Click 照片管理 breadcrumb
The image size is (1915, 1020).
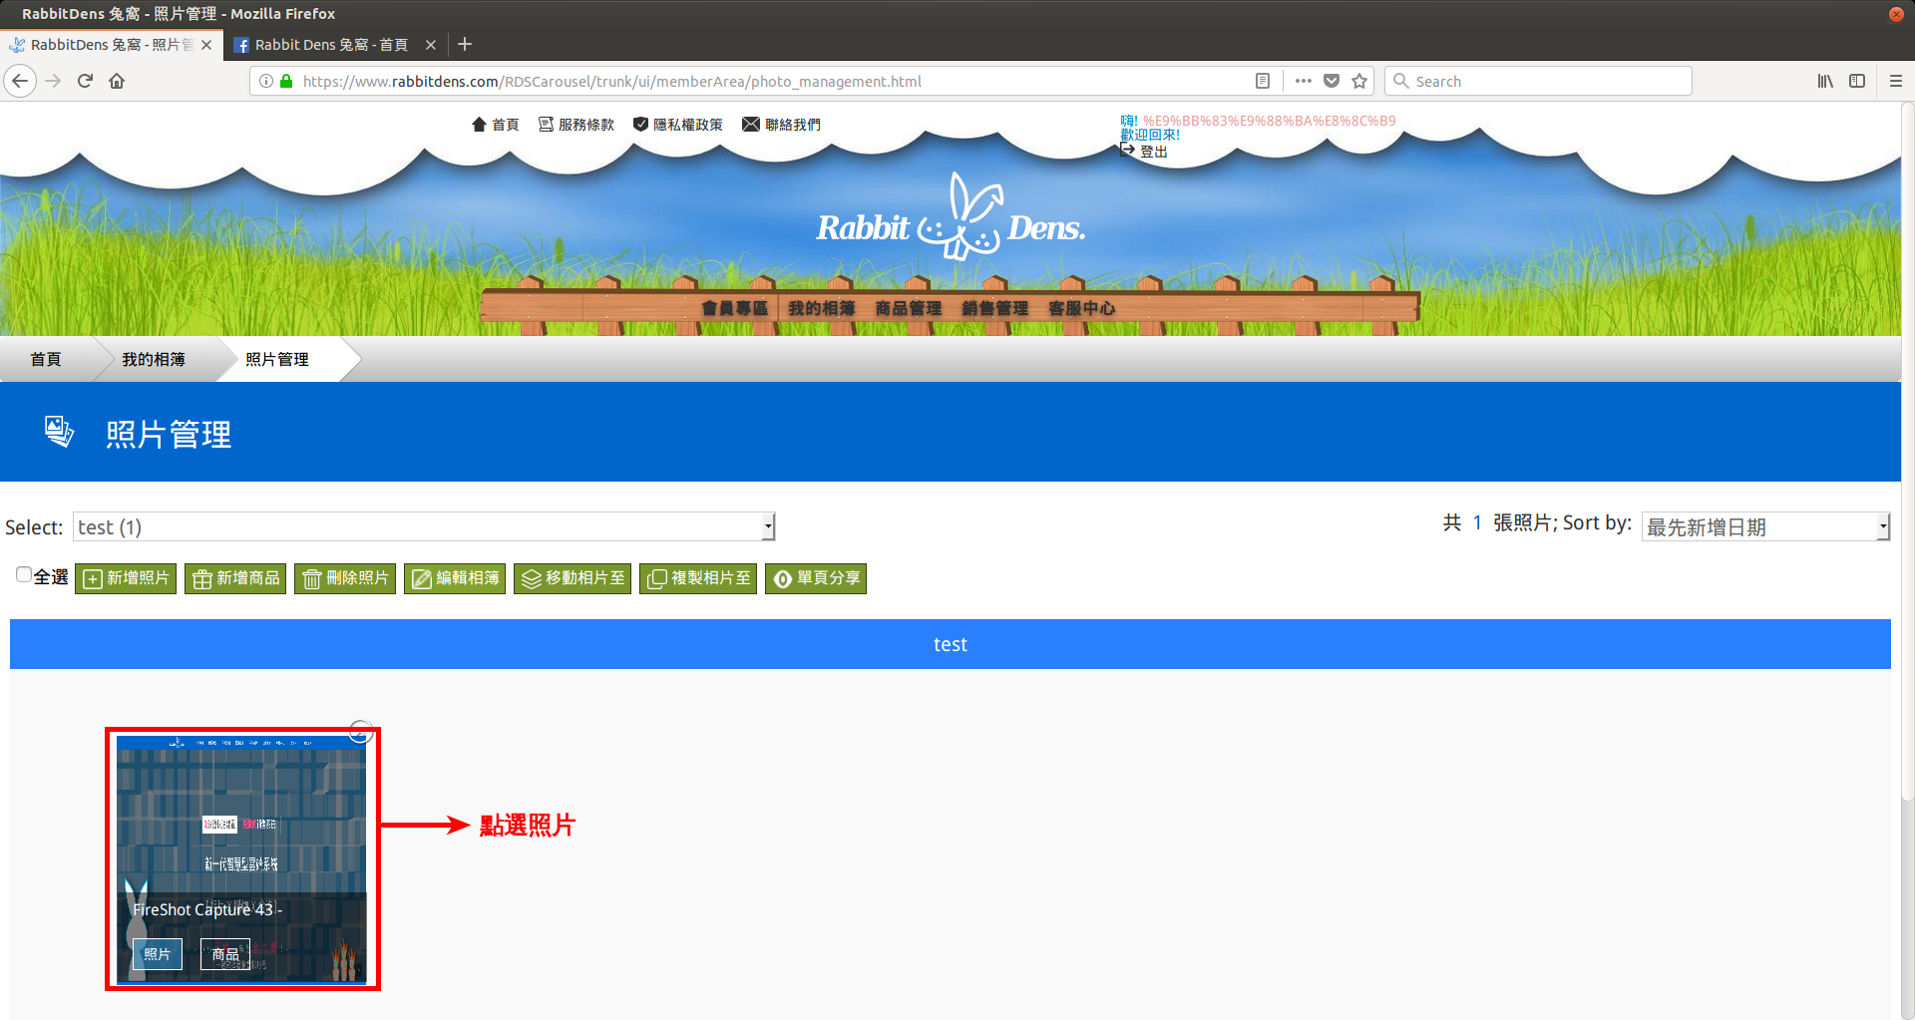coord(277,359)
